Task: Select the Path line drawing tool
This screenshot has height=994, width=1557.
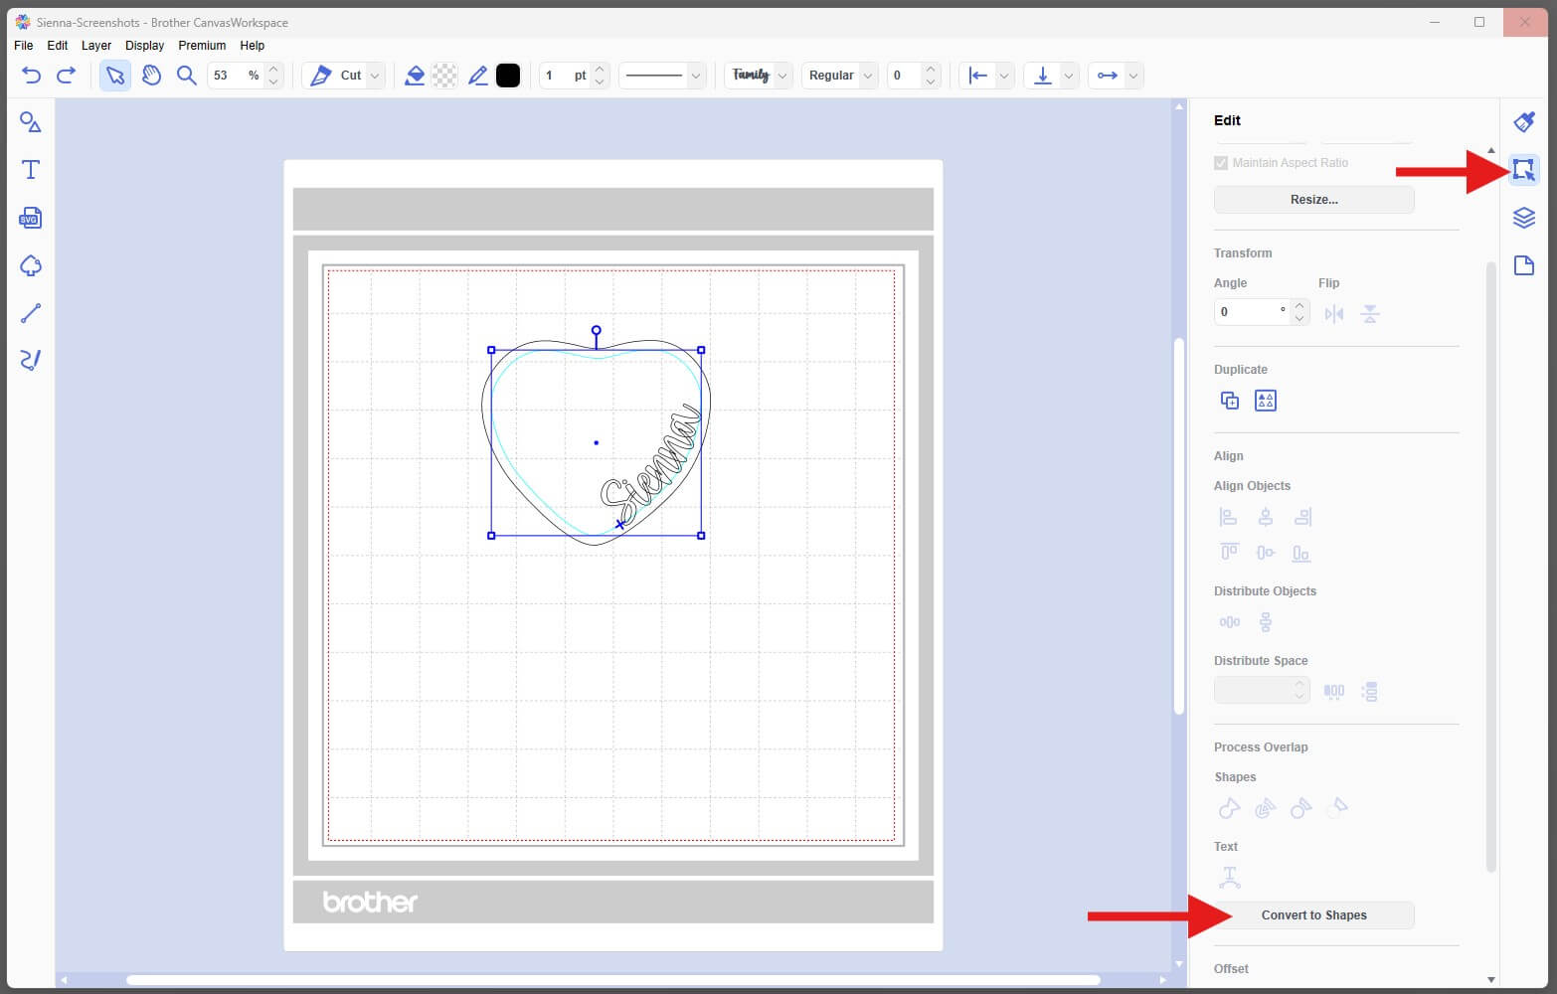Action: click(x=31, y=313)
